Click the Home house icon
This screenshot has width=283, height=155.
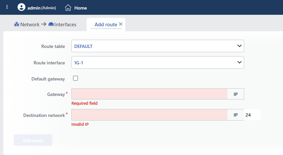coord(68,8)
